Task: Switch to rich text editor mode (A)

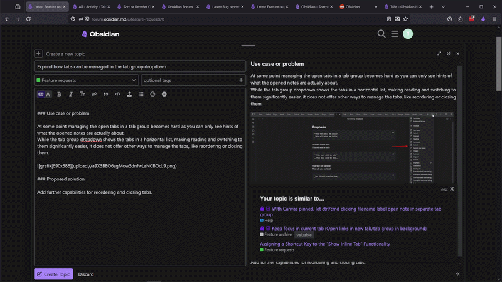Action: (x=48, y=95)
